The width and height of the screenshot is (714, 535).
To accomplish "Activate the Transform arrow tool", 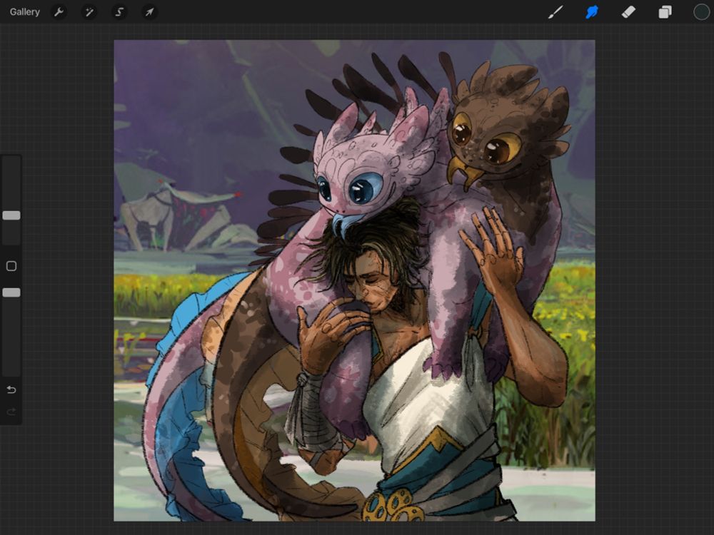I will click(x=149, y=12).
